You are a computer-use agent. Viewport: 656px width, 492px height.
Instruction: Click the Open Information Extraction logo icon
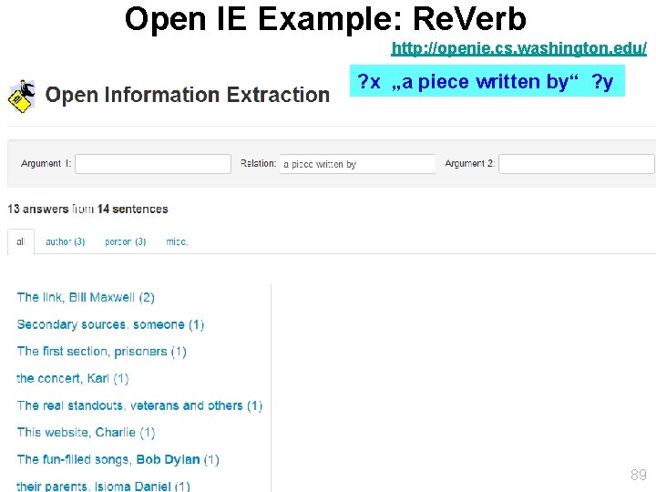pos(22,97)
